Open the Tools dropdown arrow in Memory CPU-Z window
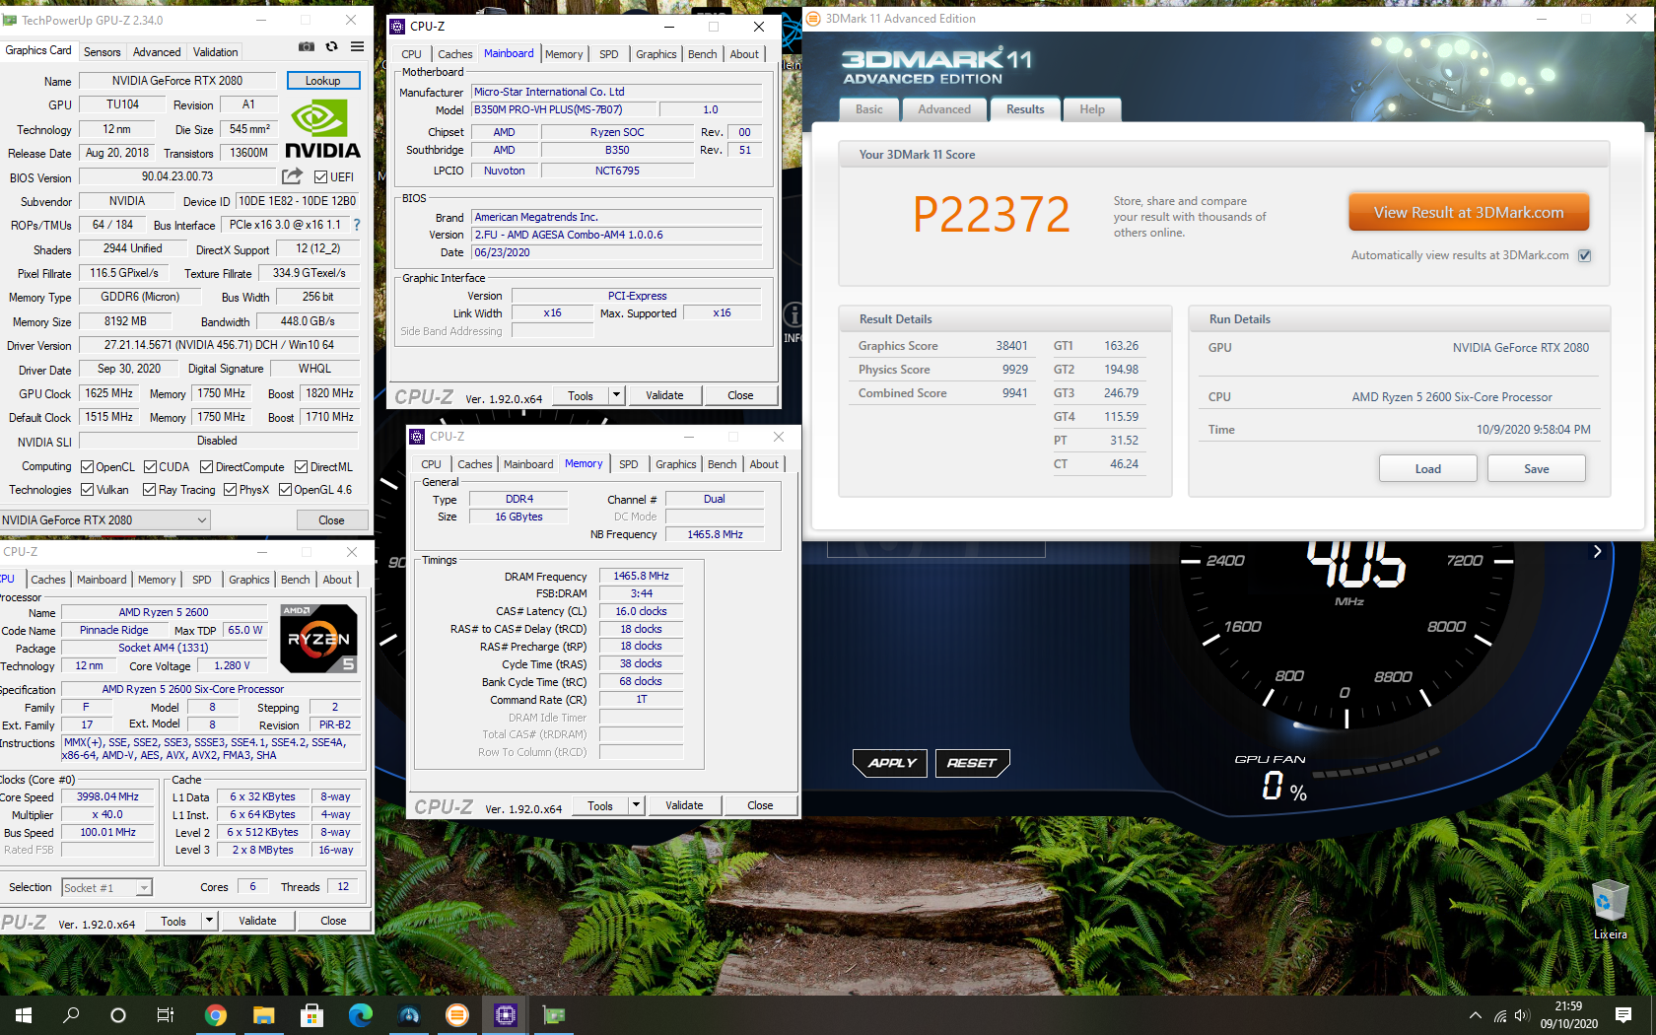Image resolution: width=1656 pixels, height=1035 pixels. 636,805
